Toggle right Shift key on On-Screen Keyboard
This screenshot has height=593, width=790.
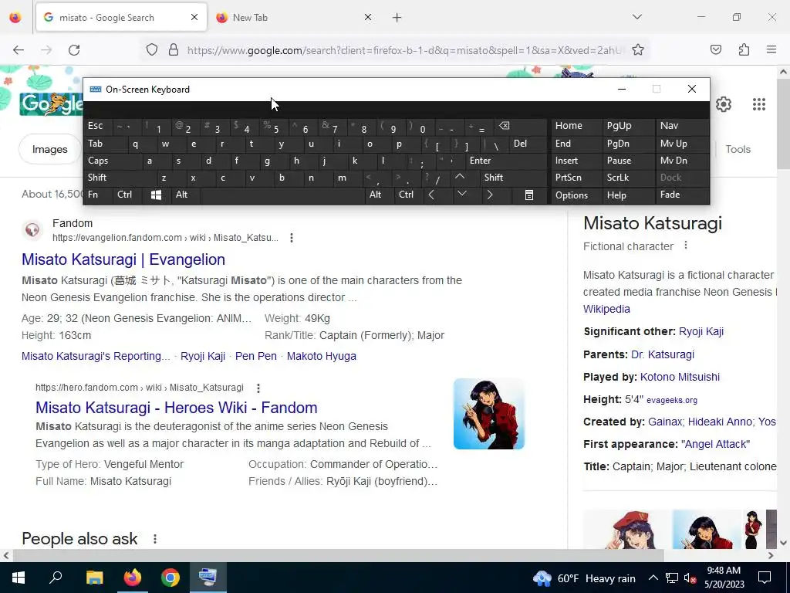(514, 177)
